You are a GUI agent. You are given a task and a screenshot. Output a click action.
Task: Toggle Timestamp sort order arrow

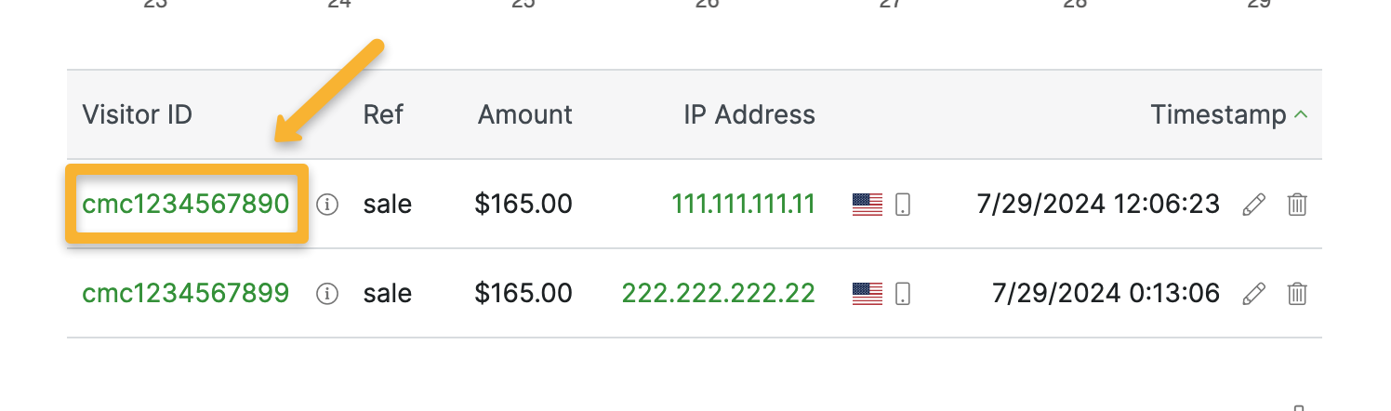click(x=1302, y=115)
